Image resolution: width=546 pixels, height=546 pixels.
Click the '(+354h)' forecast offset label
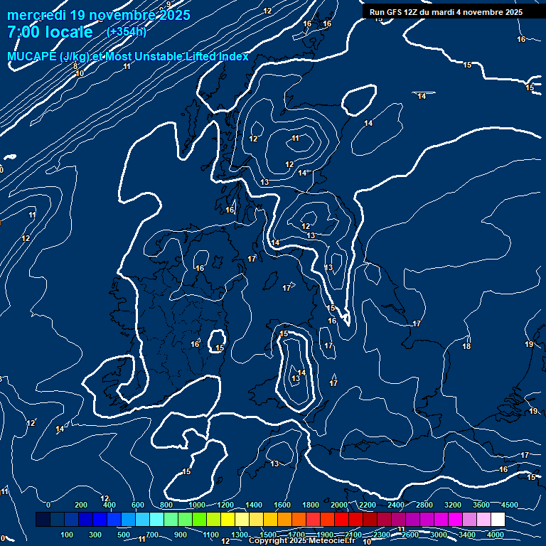point(127,32)
